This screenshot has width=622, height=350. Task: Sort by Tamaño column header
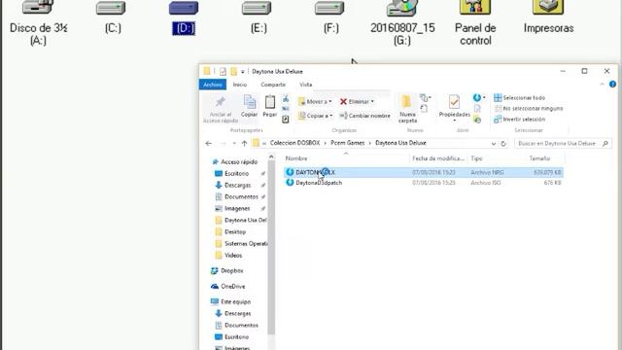pos(539,158)
